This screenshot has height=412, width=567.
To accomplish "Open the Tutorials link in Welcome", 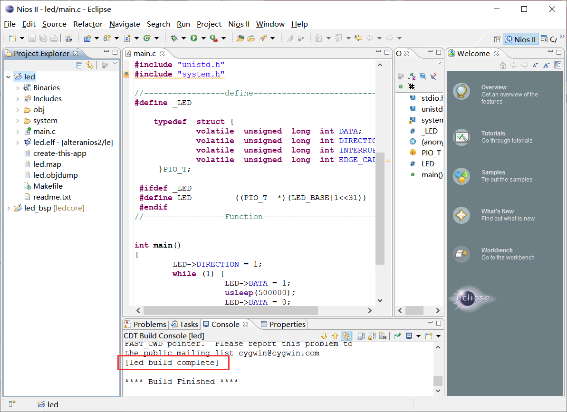I will click(493, 134).
